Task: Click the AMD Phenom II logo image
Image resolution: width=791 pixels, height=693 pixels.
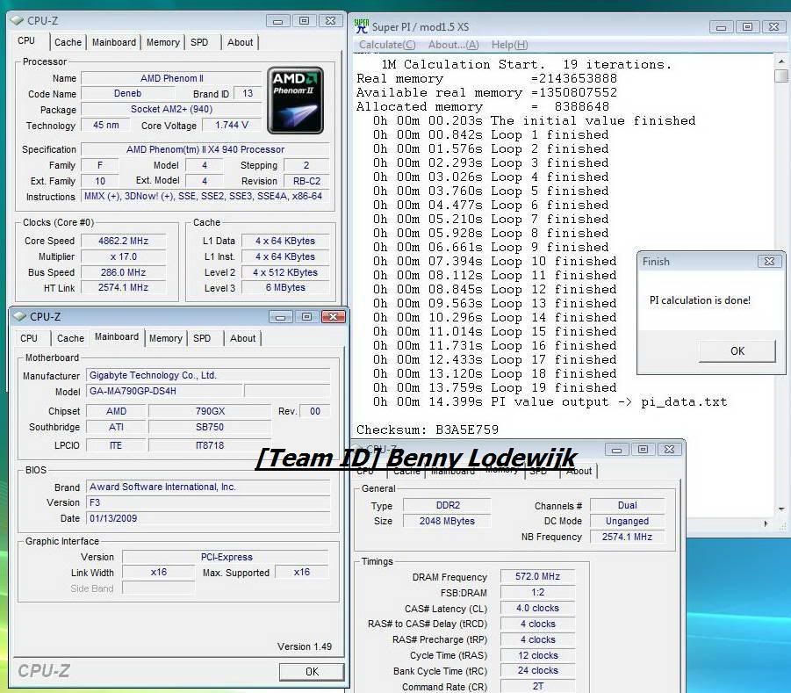Action: tap(295, 100)
